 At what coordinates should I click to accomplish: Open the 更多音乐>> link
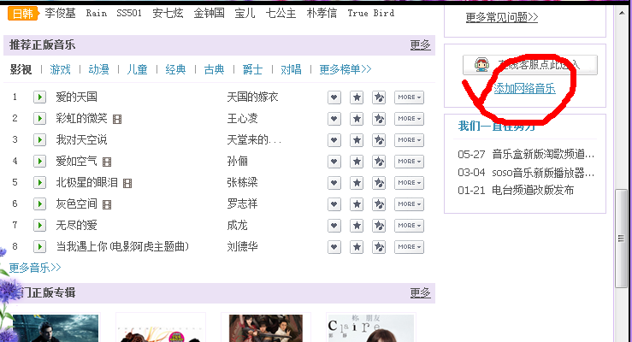pyautogui.click(x=35, y=268)
